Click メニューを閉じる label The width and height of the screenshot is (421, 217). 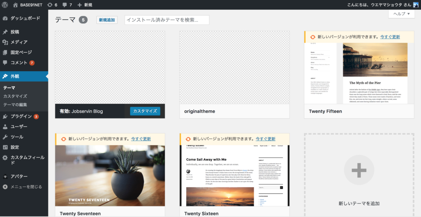pyautogui.click(x=26, y=187)
